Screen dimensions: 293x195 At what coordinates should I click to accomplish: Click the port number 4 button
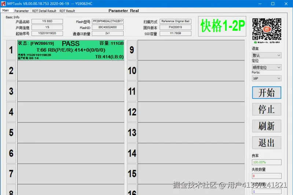tap(11, 112)
